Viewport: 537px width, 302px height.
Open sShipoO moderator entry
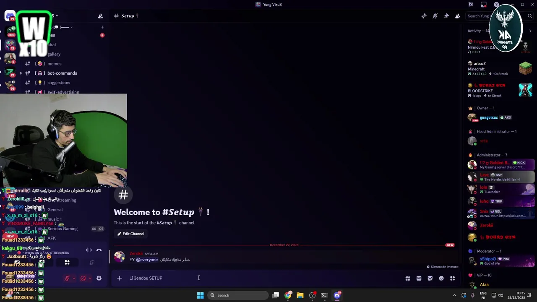[x=500, y=261]
